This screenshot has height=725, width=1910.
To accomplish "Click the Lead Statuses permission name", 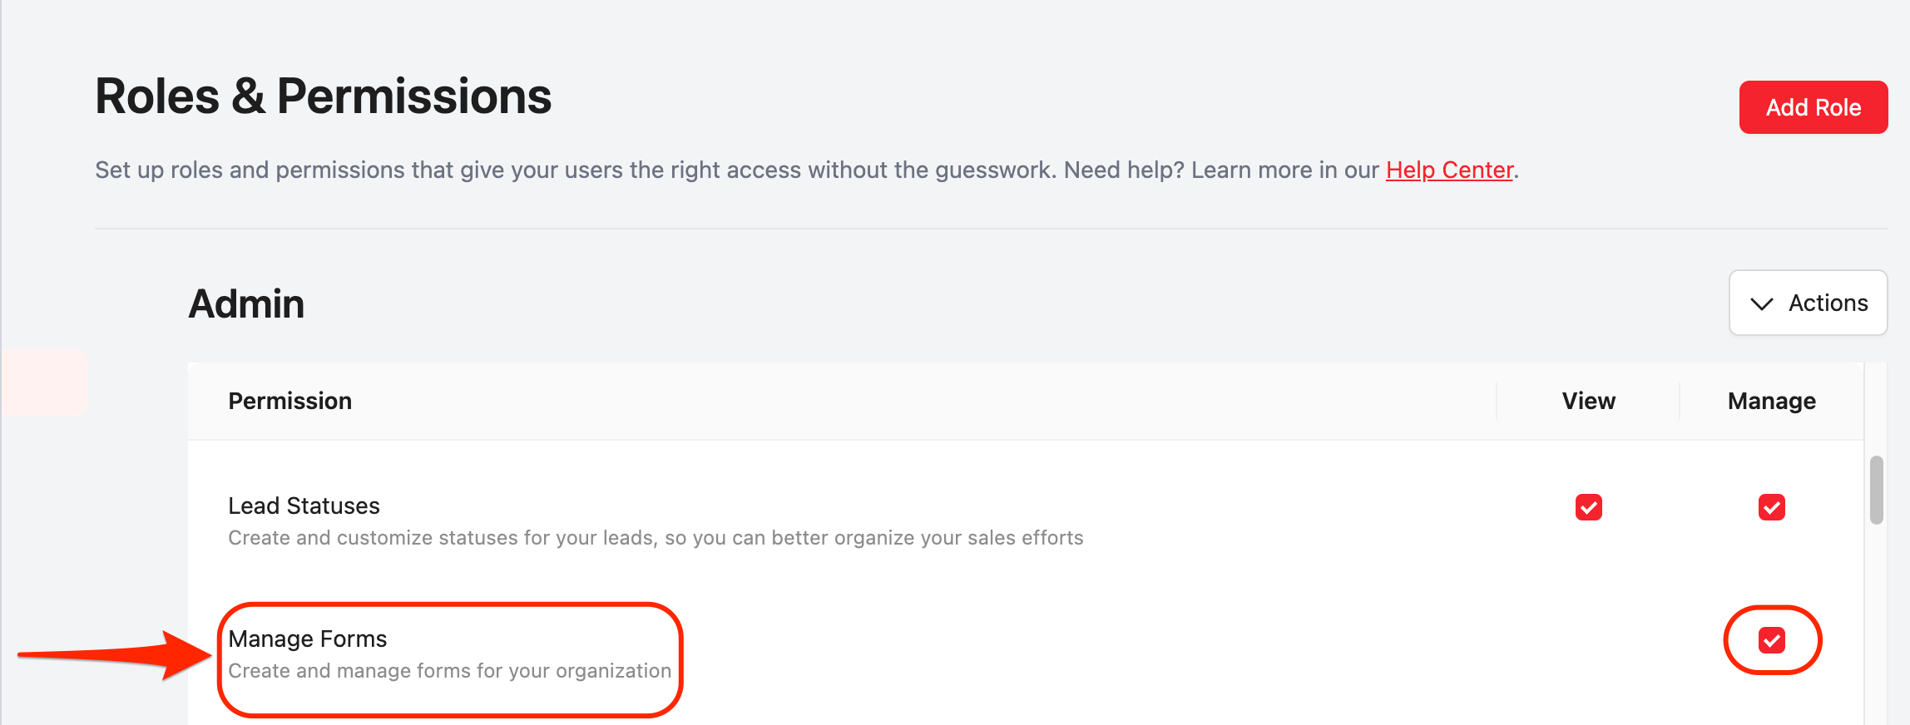I will [304, 506].
